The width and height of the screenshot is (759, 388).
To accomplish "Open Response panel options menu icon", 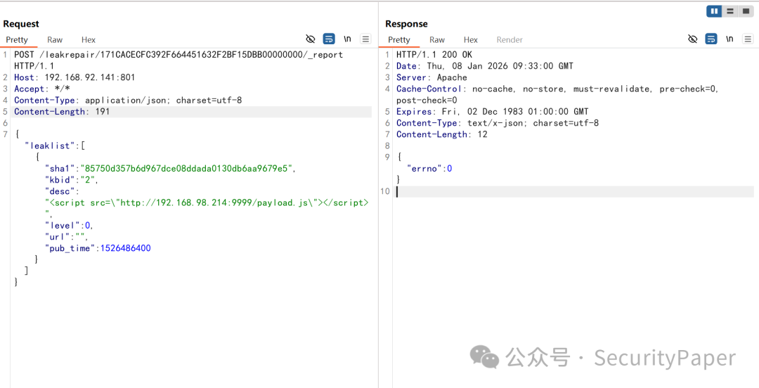I will [748, 39].
